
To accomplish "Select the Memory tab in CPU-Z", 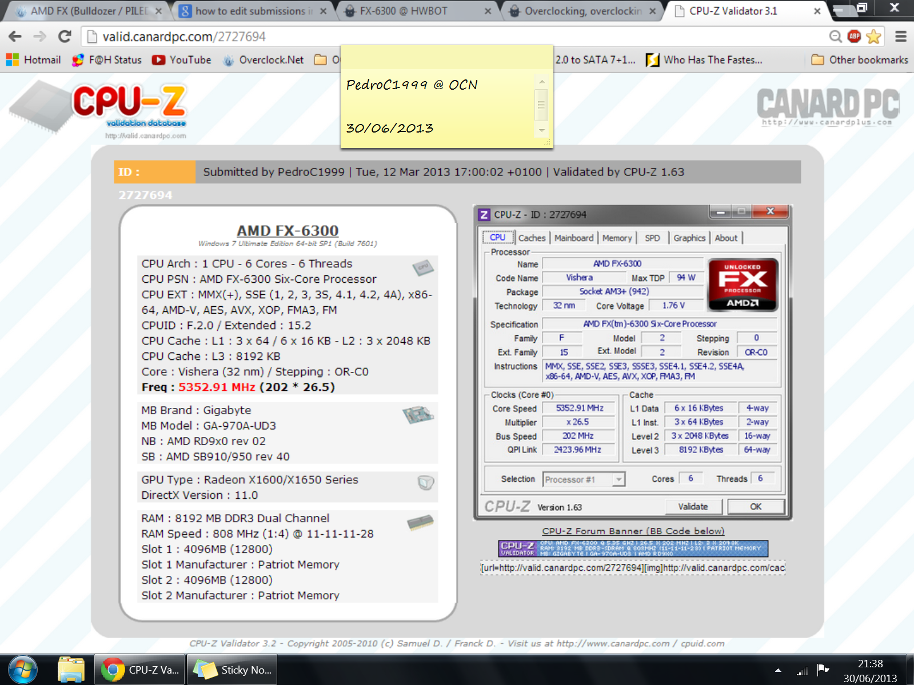I will point(617,238).
